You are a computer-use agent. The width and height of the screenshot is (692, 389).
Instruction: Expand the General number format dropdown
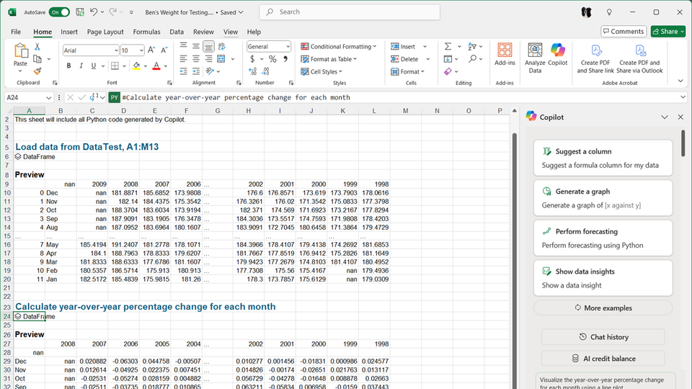tap(287, 47)
